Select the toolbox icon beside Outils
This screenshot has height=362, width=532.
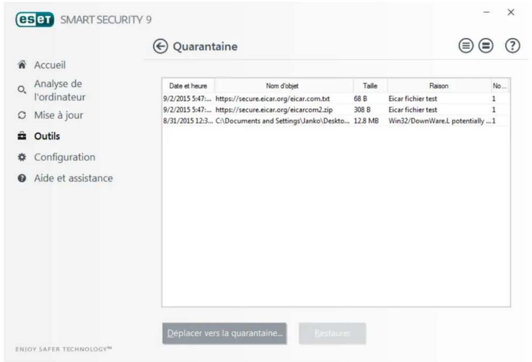(x=21, y=135)
